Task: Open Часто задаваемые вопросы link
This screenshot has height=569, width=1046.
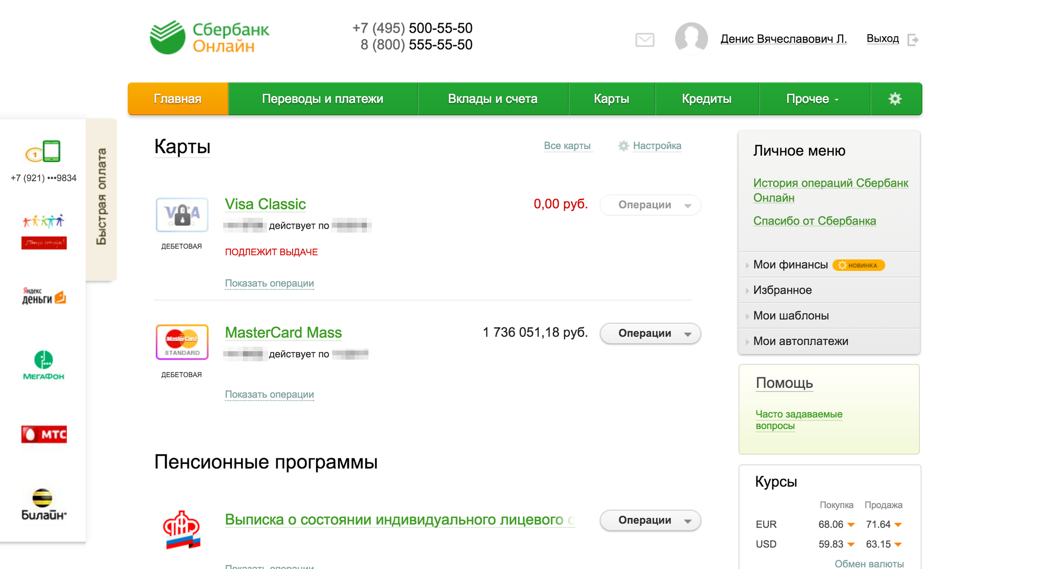Action: [x=799, y=420]
